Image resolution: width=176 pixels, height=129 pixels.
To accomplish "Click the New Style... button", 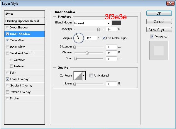I will point(159,30).
